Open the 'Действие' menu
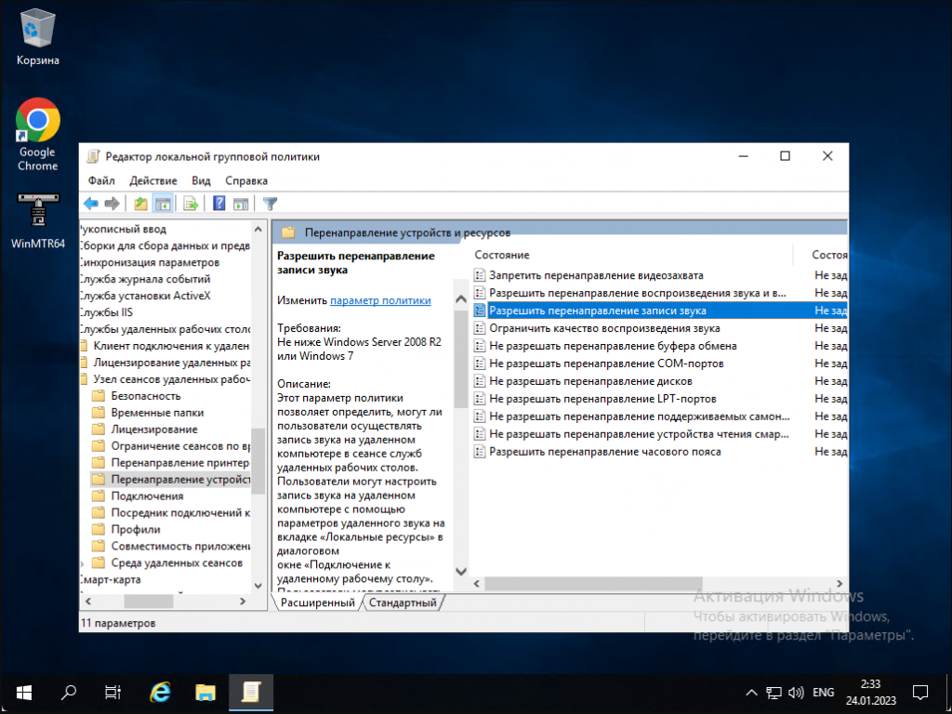This screenshot has width=952, height=714. click(x=153, y=180)
